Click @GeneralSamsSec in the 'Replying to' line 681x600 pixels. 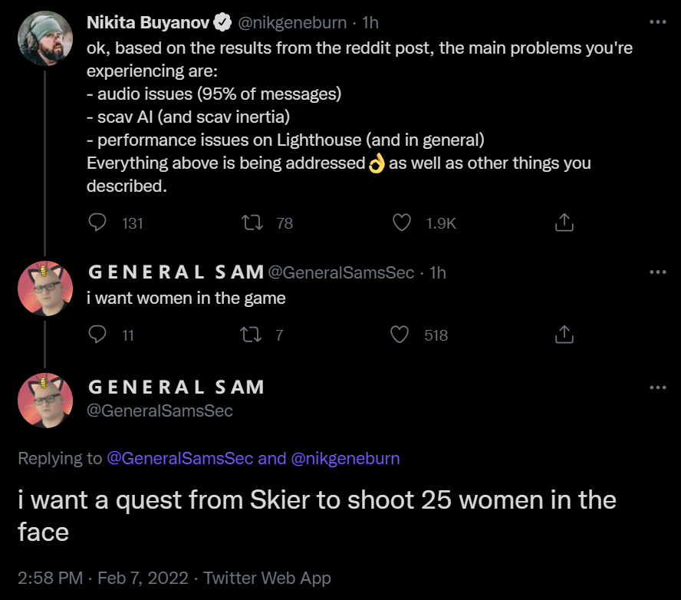pyautogui.click(x=180, y=458)
